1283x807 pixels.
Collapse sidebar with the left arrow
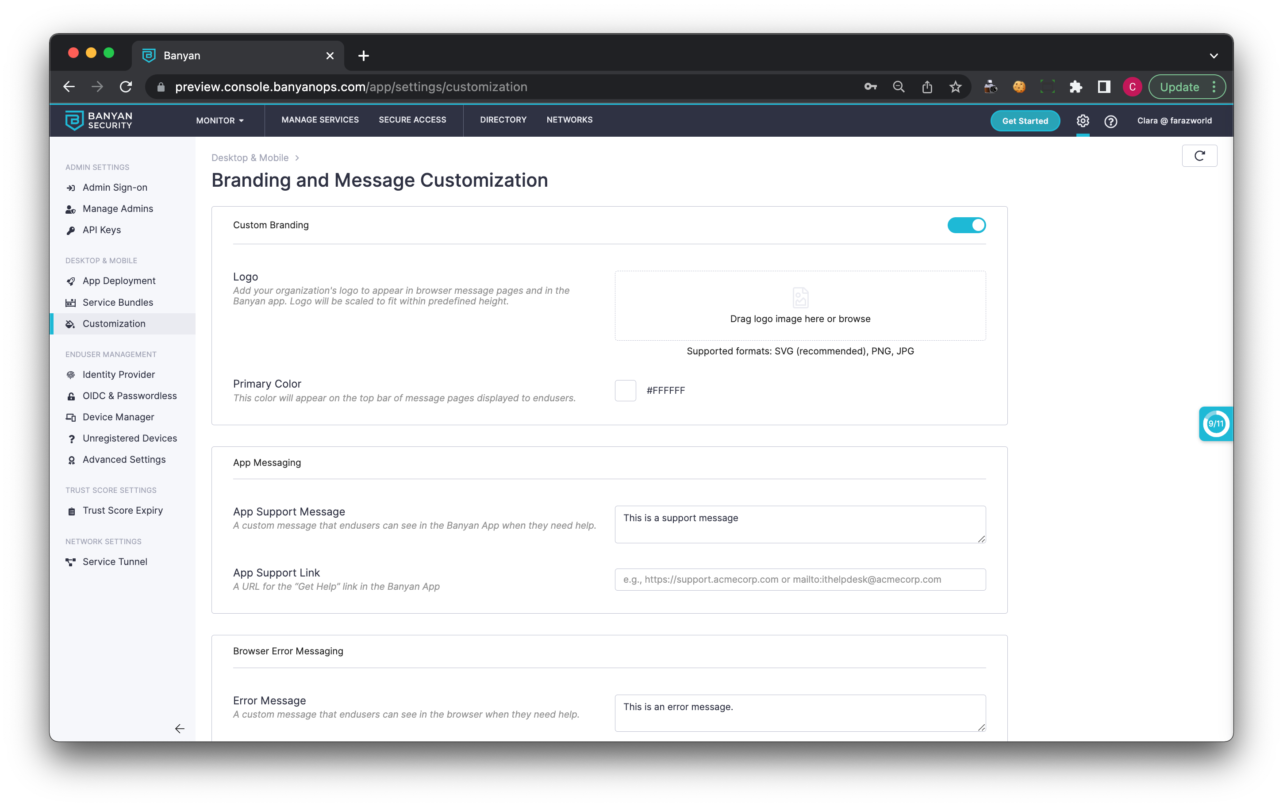coord(180,728)
